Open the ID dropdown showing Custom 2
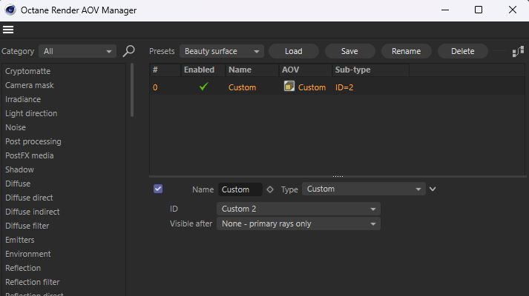The width and height of the screenshot is (529, 296). point(298,209)
